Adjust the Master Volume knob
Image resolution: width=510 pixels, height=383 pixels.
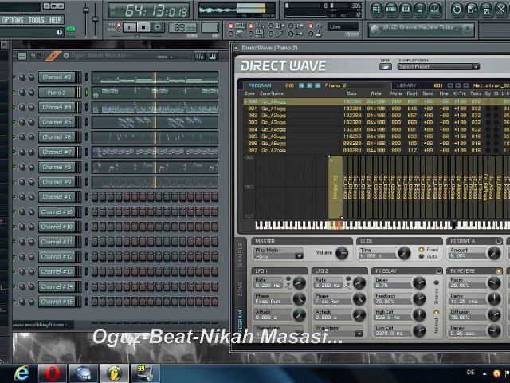tap(341, 253)
